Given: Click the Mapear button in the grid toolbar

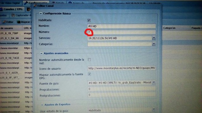Looking at the screenshot, I should (24, 22).
